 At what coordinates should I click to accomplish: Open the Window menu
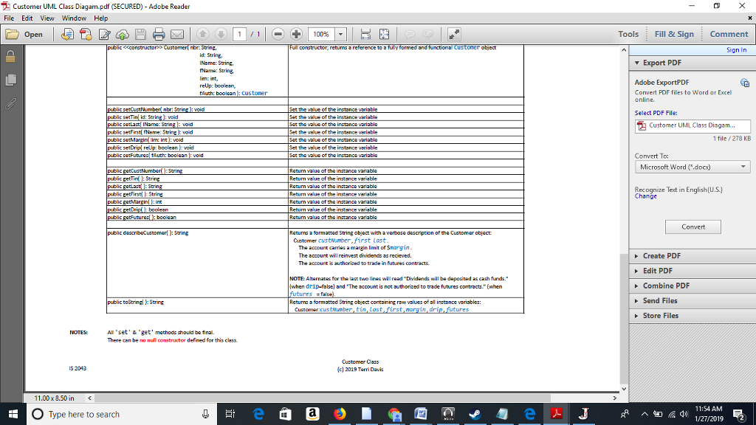pyautogui.click(x=74, y=18)
